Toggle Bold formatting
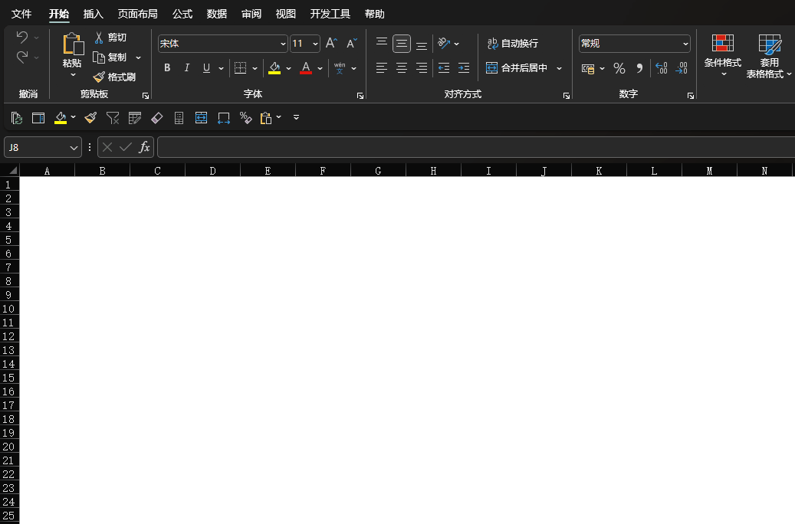Screen dimensions: 795x524 click(x=167, y=68)
